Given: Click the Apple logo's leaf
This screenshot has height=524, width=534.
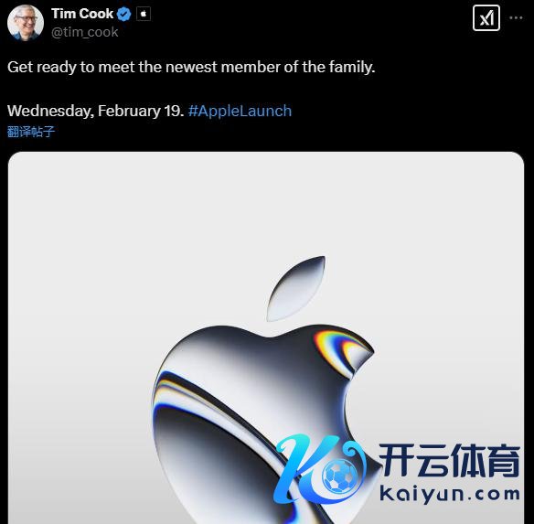Looking at the screenshot, I should click(x=296, y=289).
